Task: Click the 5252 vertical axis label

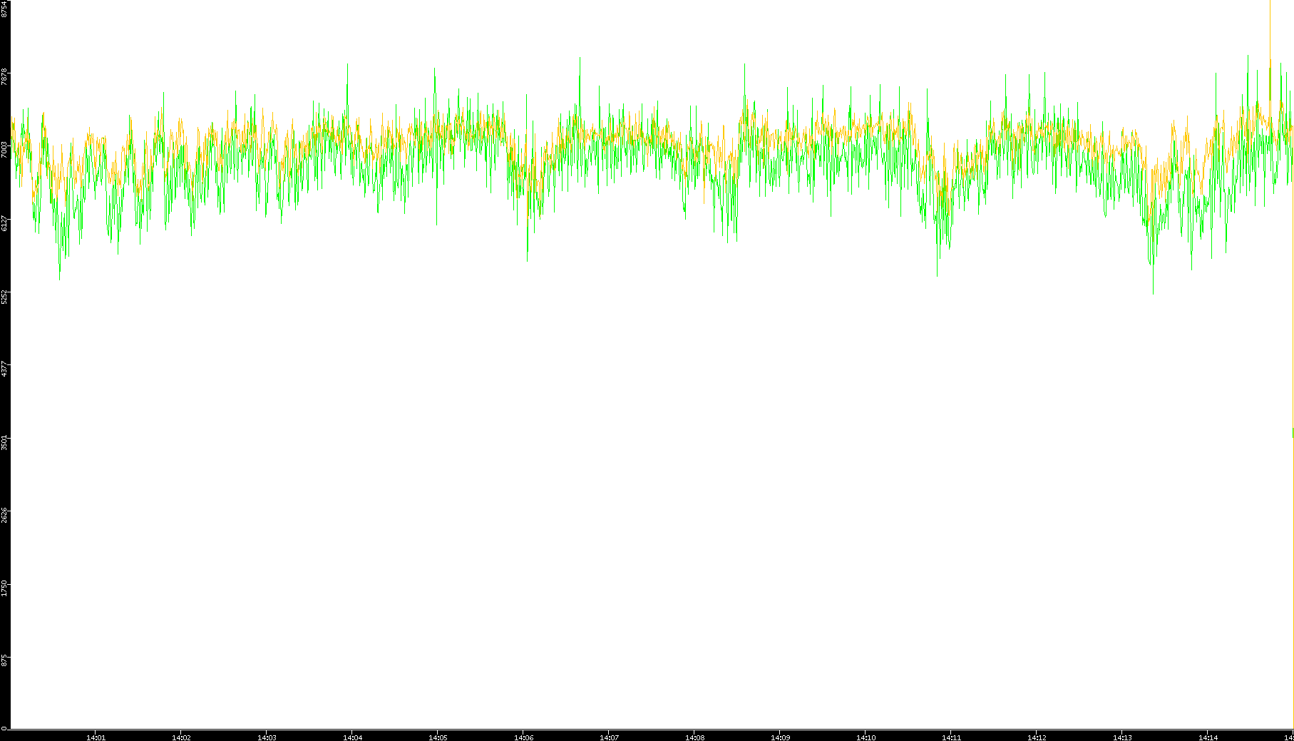Action: (x=4, y=296)
